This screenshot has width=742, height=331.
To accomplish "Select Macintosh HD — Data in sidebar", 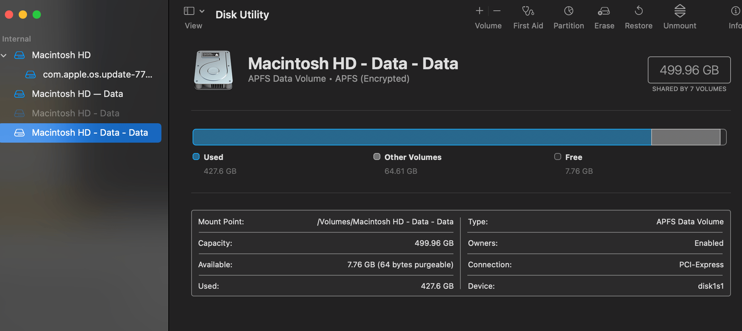I will point(77,93).
